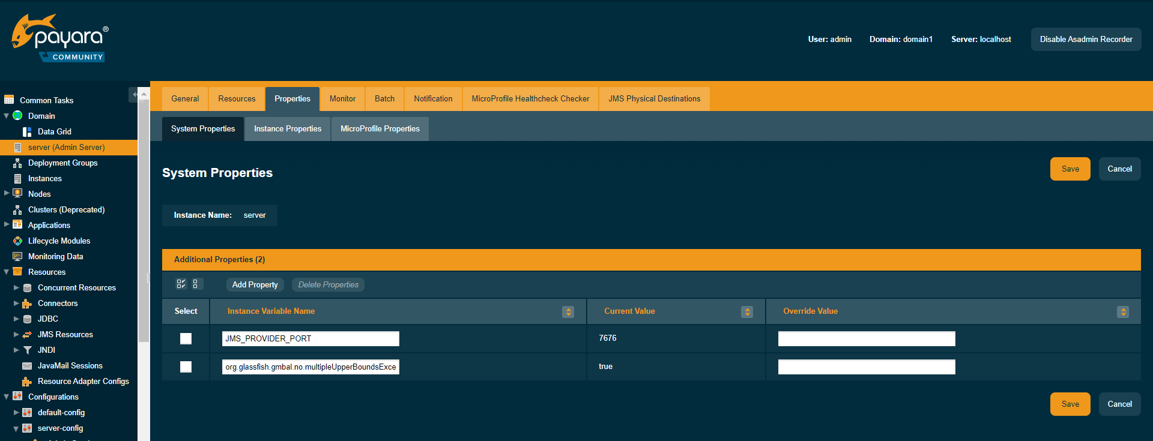The height and width of the screenshot is (441, 1153).
Task: Check the JMS_PROVIDER_PORT row checkbox
Action: click(186, 339)
